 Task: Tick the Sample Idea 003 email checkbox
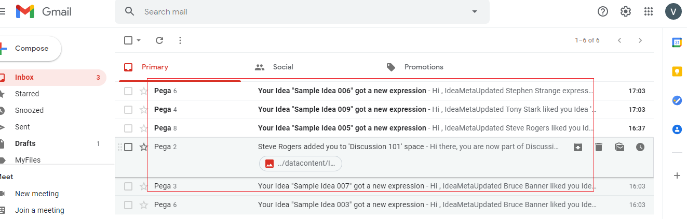128,205
